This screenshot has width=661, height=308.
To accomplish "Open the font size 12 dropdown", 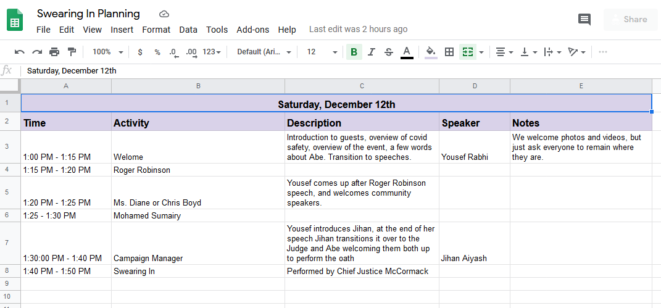I will click(x=322, y=52).
